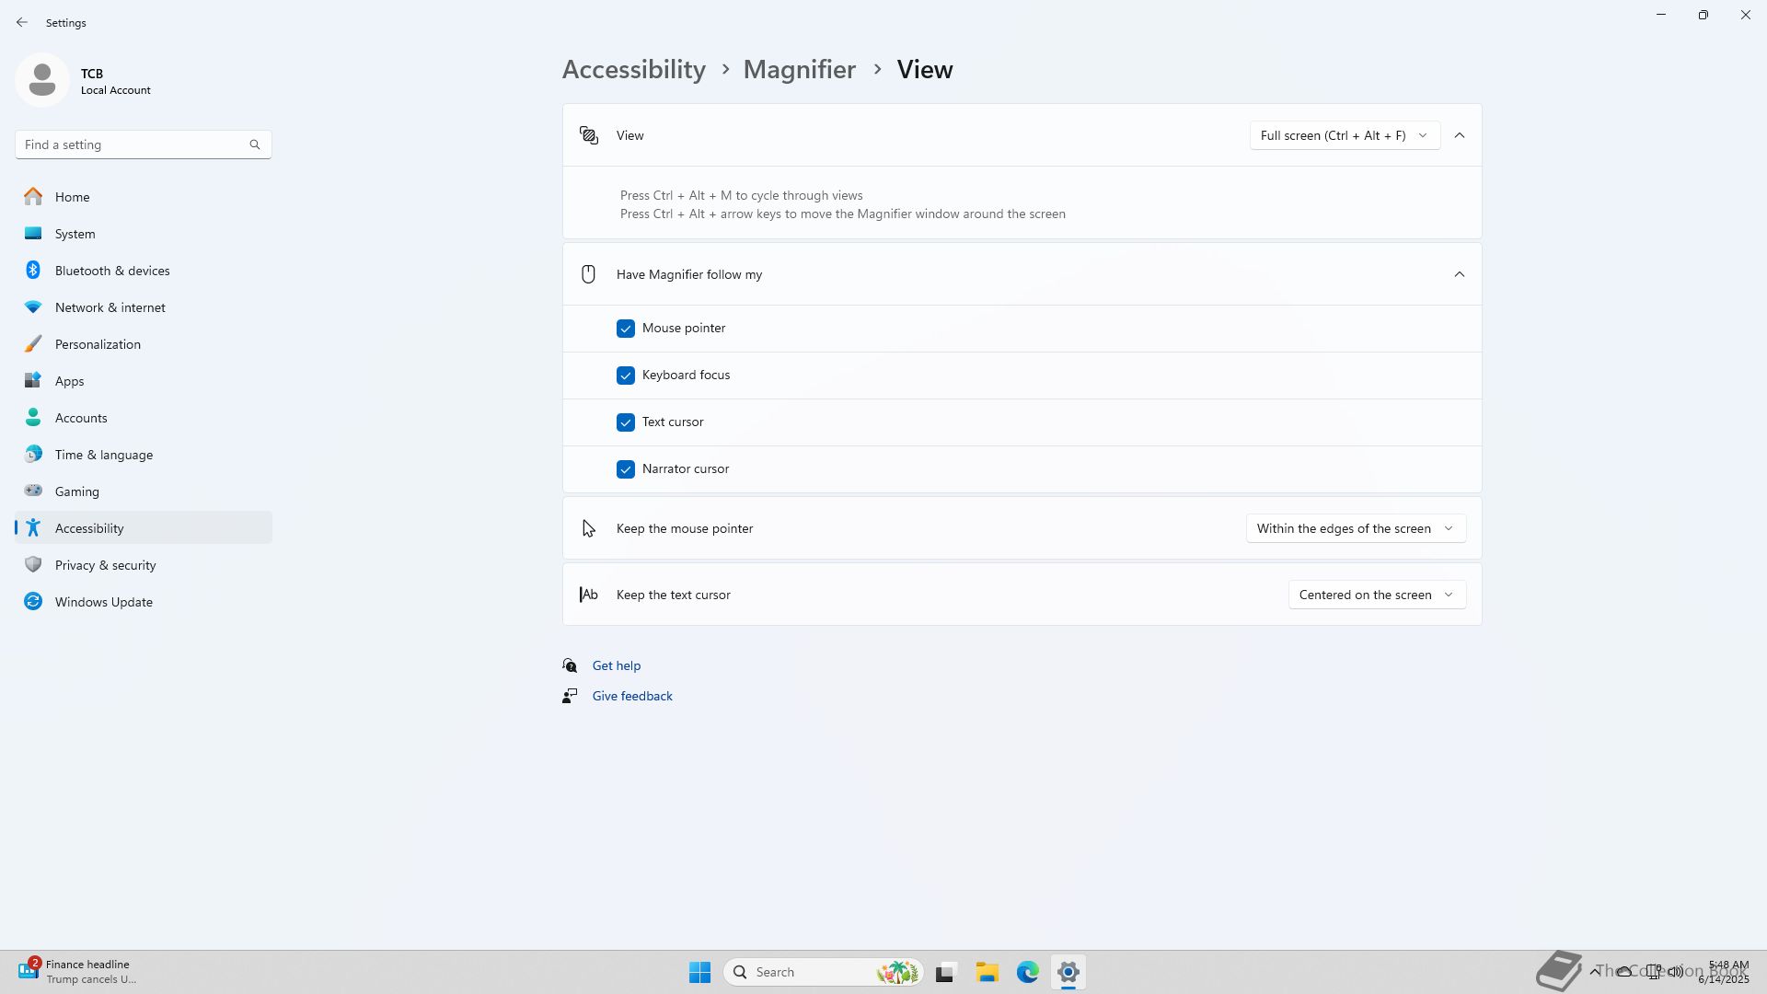This screenshot has height=994, width=1767.
Task: Select Privacy & security in sidebar
Action: [x=105, y=565]
